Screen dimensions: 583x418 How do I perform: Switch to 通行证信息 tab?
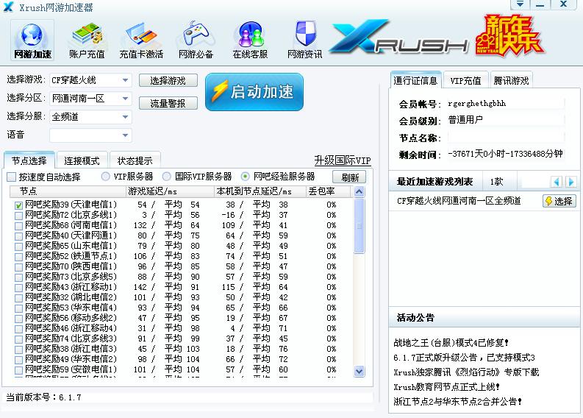click(415, 80)
